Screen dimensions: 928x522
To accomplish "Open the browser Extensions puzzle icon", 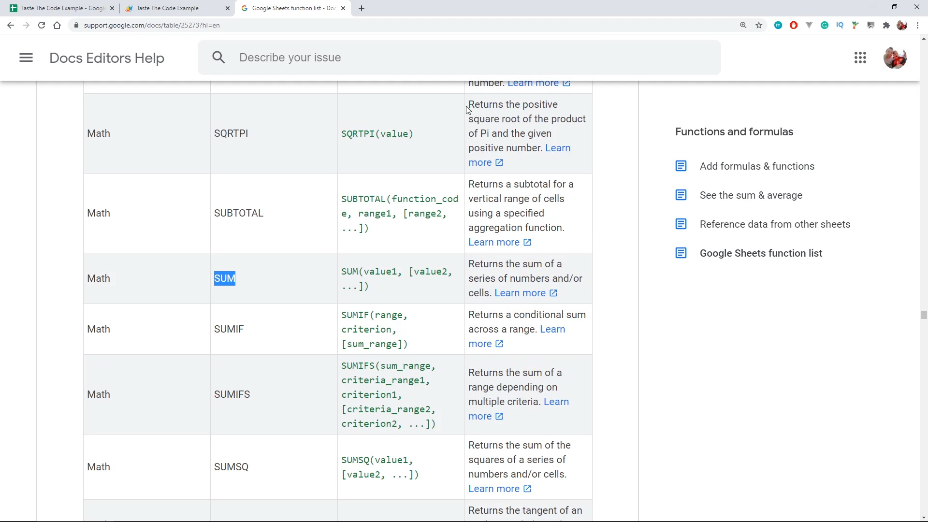I will tap(886, 25).
